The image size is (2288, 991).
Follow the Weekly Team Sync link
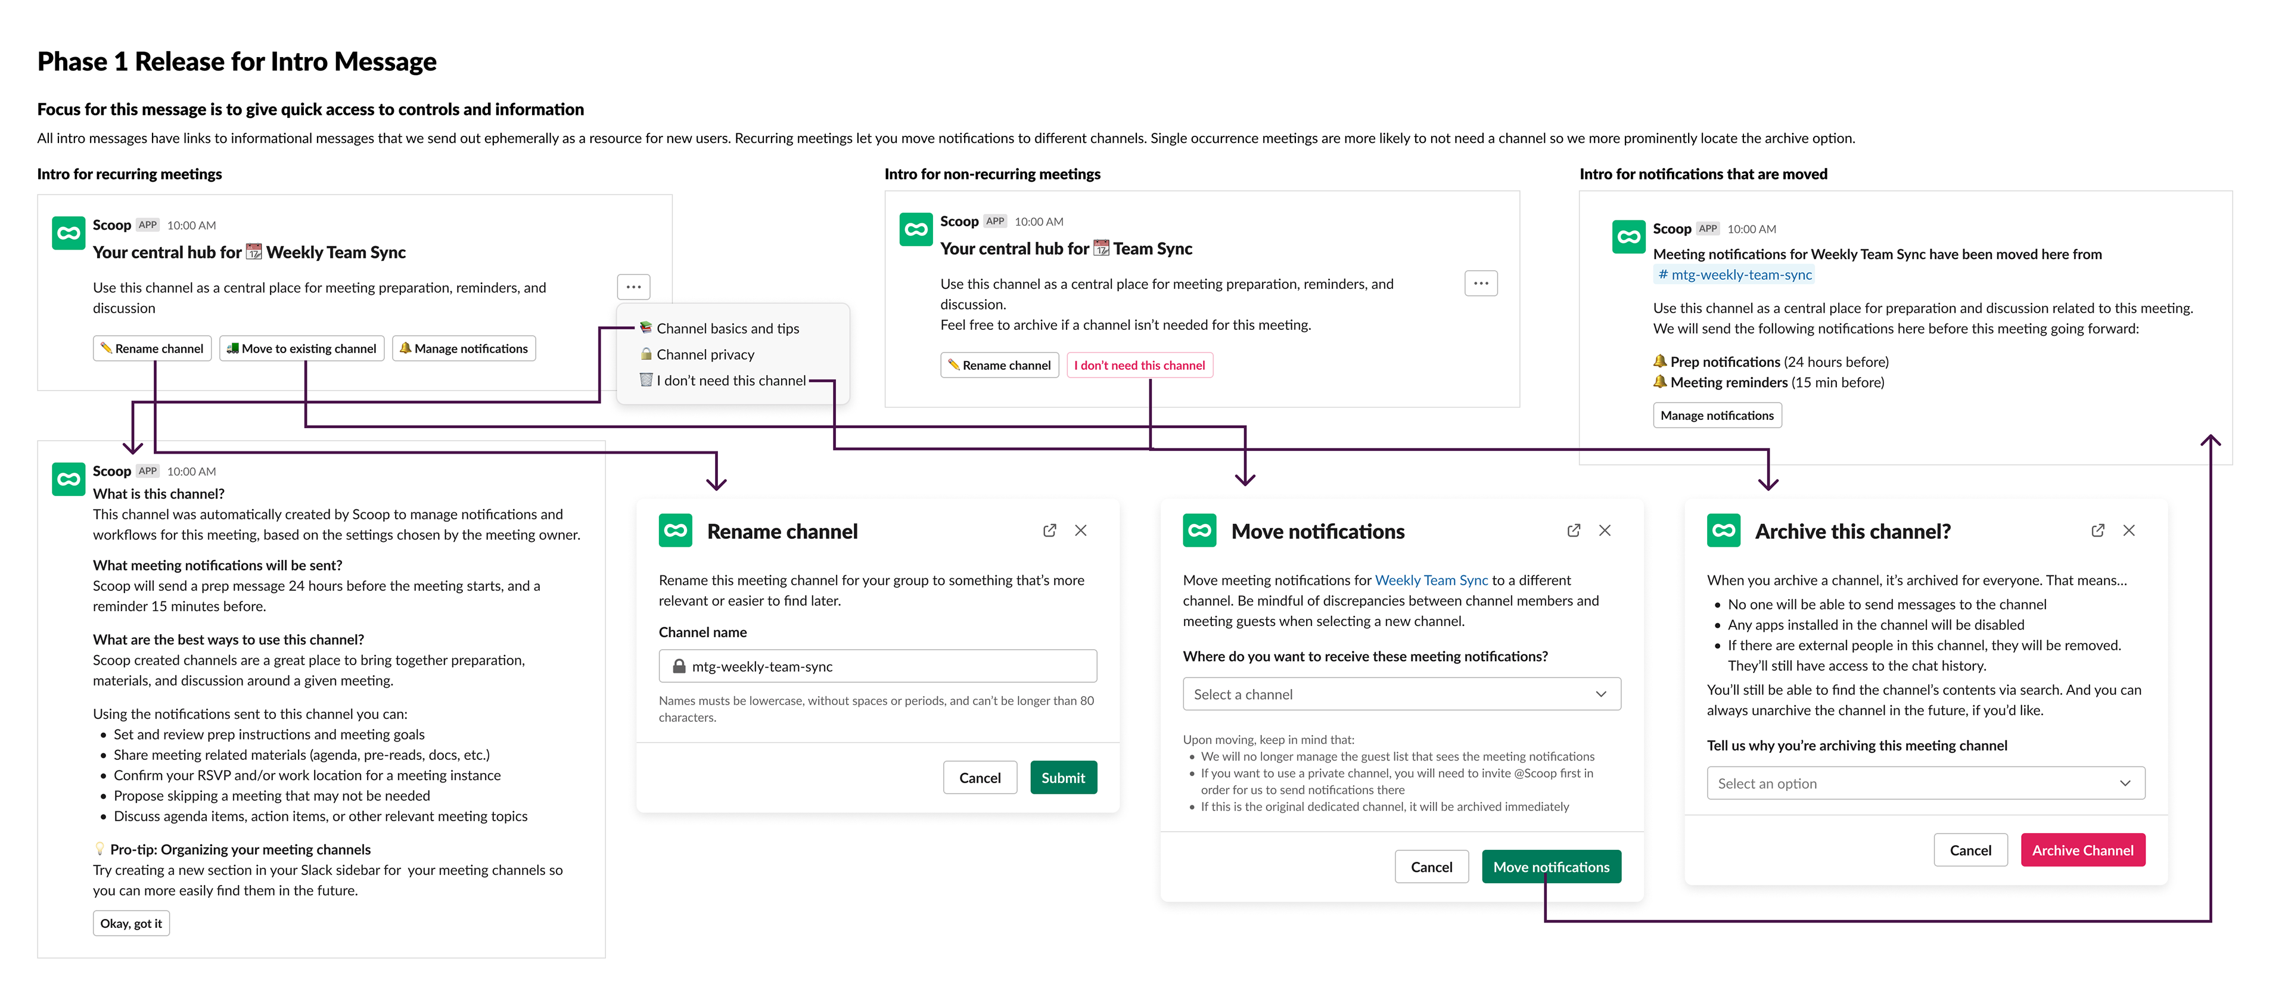tap(1431, 580)
